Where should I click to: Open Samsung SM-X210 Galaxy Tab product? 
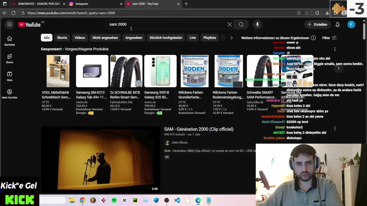click(92, 85)
